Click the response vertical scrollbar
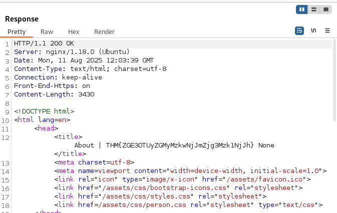 click(334, 80)
